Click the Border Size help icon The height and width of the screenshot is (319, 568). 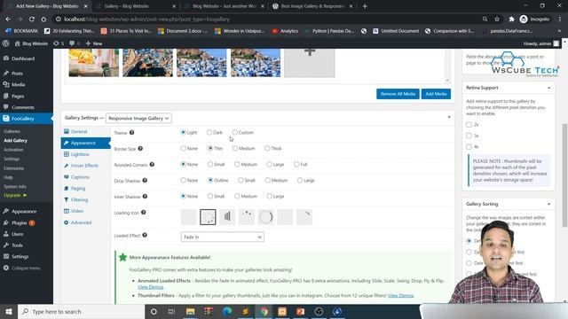(140, 148)
